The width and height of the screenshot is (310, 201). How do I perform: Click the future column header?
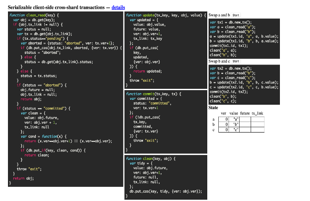(245, 114)
